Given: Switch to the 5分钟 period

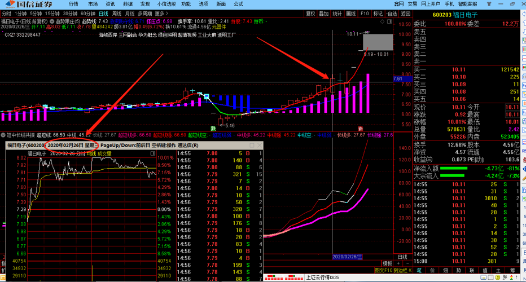Looking at the screenshot, I should [x=36, y=14].
